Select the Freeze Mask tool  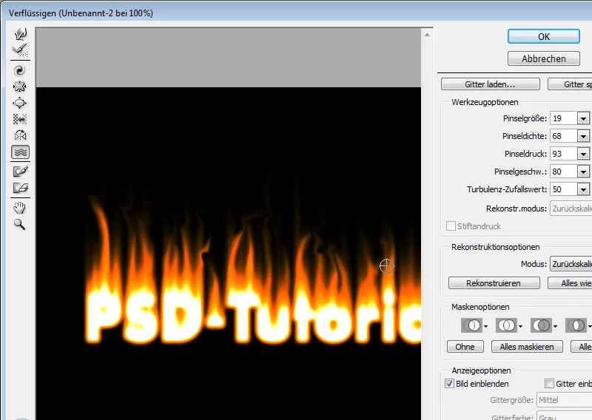click(x=21, y=172)
